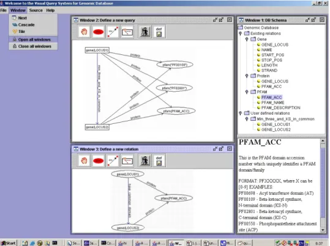330x246 pixels.
Task: Run the query with Window 2's running-man icon
Action: point(144,32)
